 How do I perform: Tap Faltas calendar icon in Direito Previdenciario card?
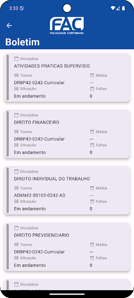click(92, 258)
